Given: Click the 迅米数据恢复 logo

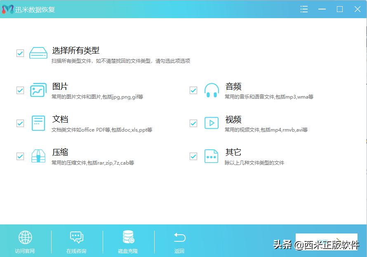Looking at the screenshot, I should tap(8, 9).
